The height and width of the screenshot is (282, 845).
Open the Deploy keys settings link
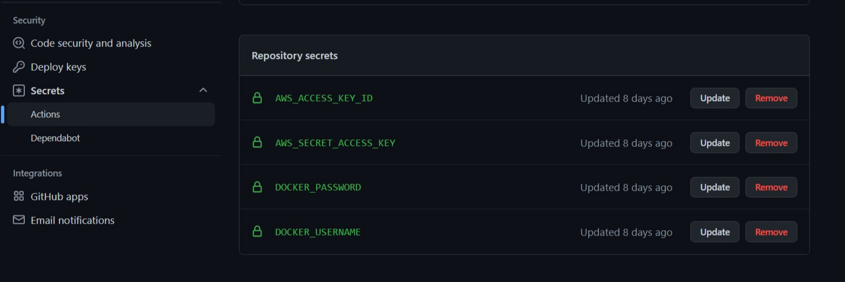58,67
